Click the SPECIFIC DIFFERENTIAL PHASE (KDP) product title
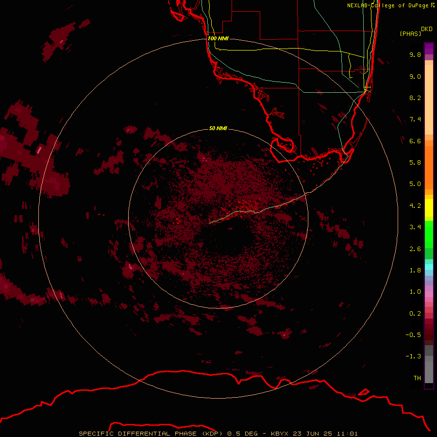Image resolution: width=437 pixels, height=437 pixels. coord(151,434)
